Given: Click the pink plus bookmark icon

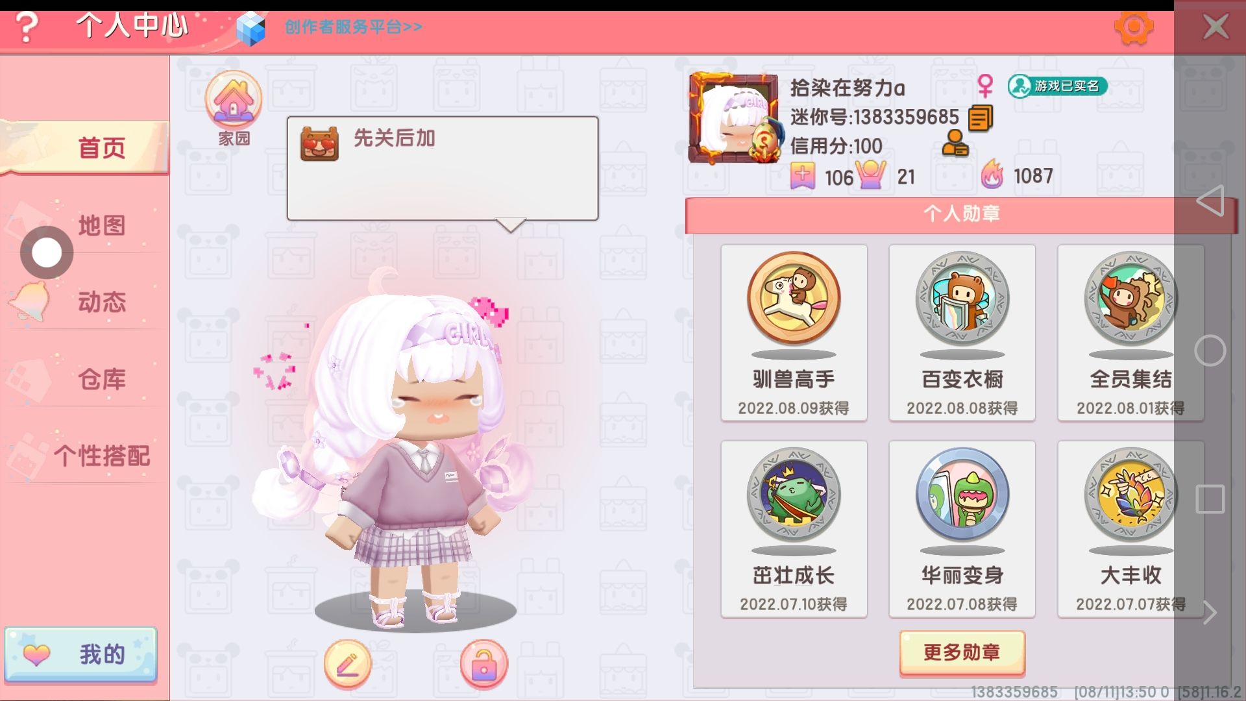Looking at the screenshot, I should tap(803, 175).
